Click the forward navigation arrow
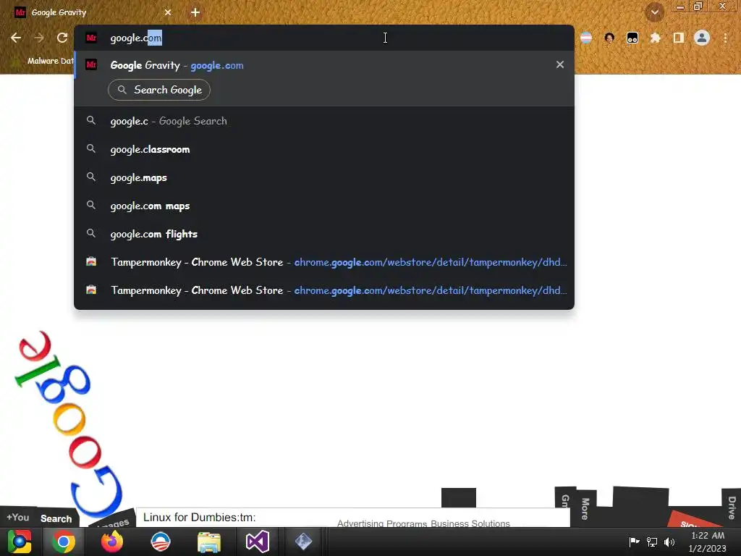Viewport: 741px width, 556px height. (x=39, y=38)
